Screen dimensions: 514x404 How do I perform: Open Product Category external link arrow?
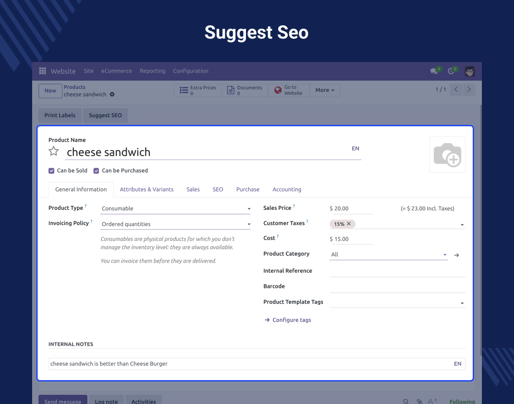coord(457,255)
